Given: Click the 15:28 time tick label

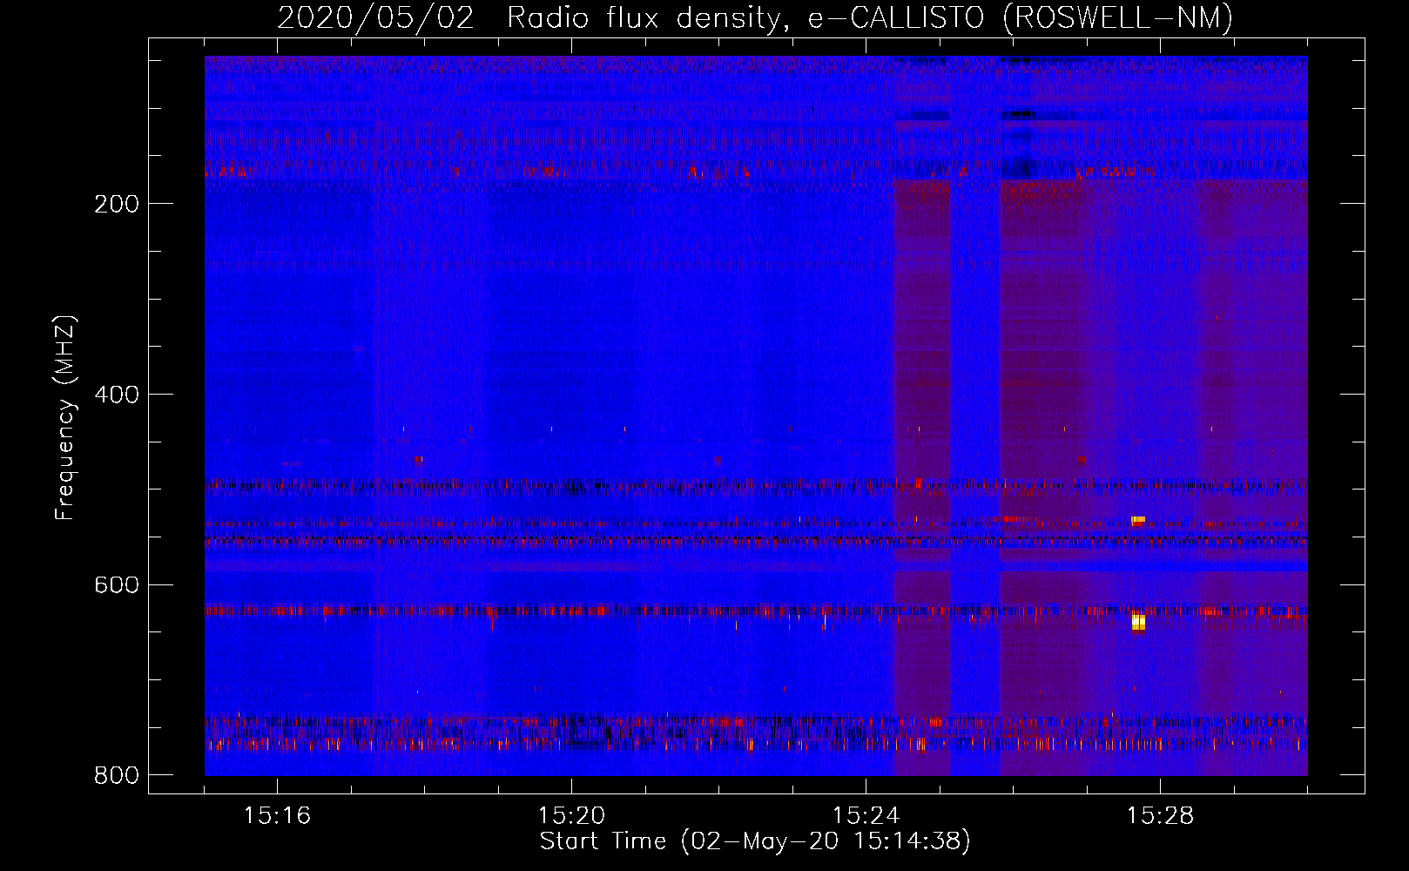Looking at the screenshot, I should pyautogui.click(x=1160, y=815).
